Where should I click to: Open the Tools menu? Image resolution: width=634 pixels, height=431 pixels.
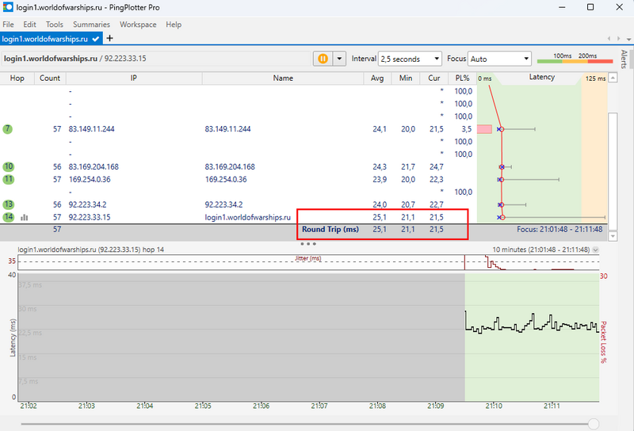(x=54, y=25)
